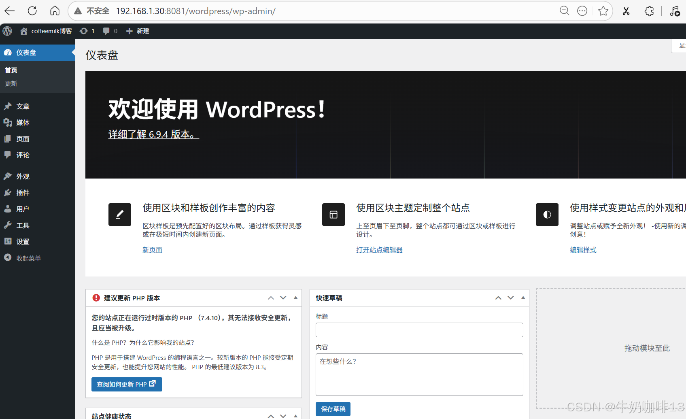The width and height of the screenshot is (686, 419).
Task: Click the 新页面 link
Action: pyautogui.click(x=152, y=250)
